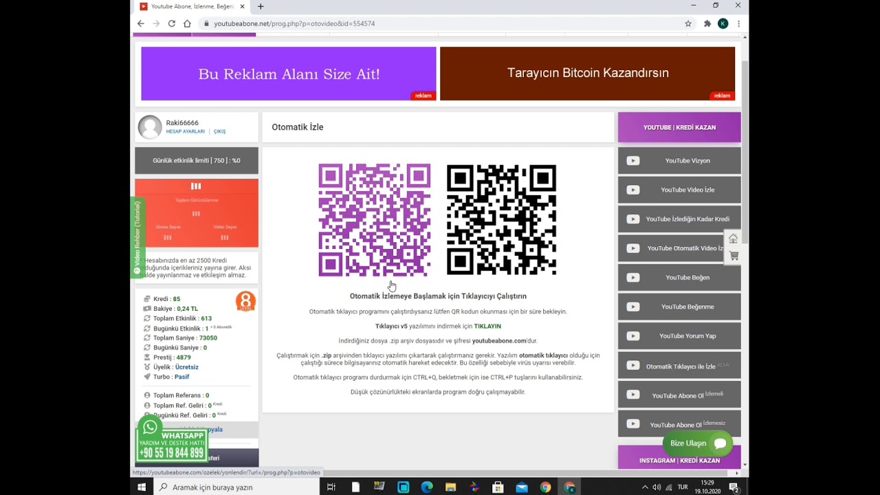Open the Chrome home page button
The width and height of the screenshot is (880, 495).
(187, 23)
